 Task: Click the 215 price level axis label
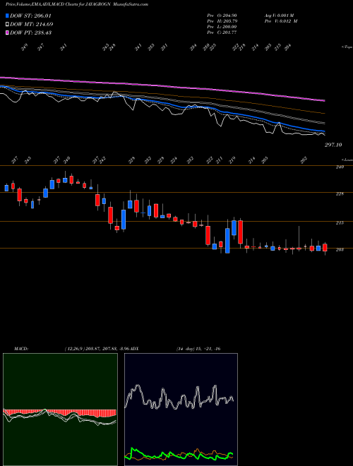pyautogui.click(x=340, y=222)
